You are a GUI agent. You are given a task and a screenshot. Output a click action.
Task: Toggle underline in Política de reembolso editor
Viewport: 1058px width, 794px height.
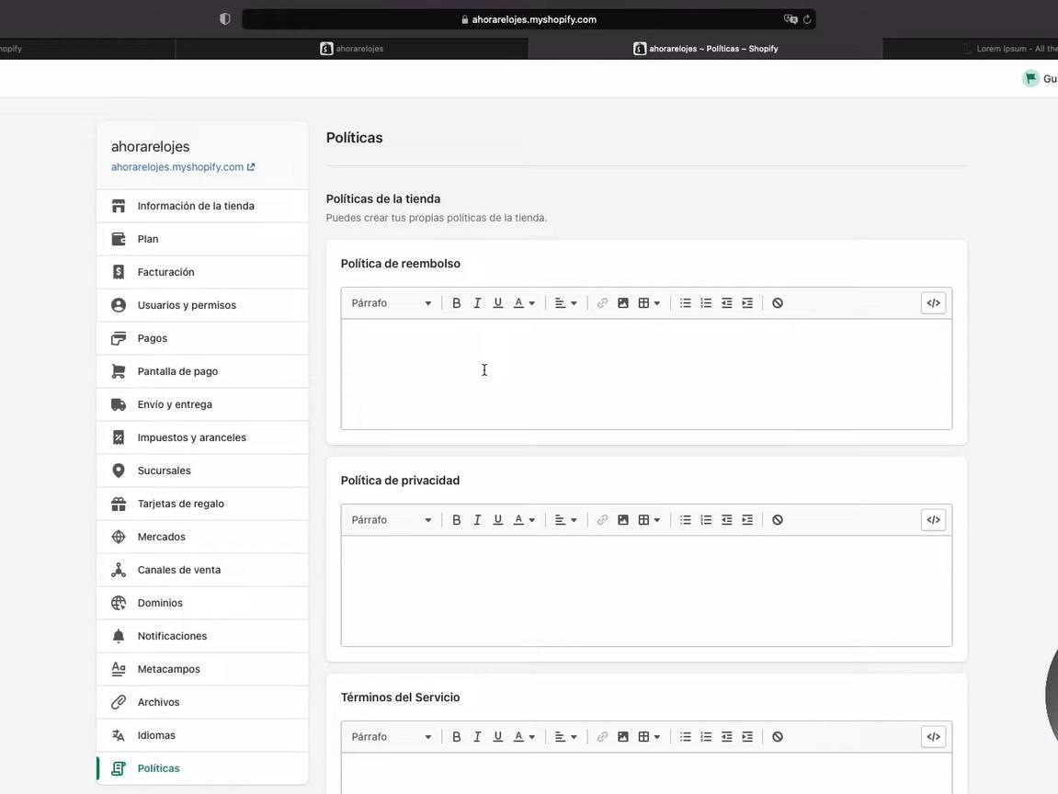[498, 303]
